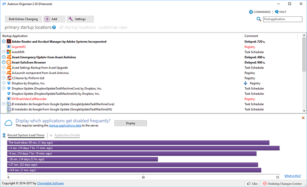This screenshot has width=307, height=187.
Task: Click the 'The load takes: 69 sec.' bar
Action: tap(138, 143)
